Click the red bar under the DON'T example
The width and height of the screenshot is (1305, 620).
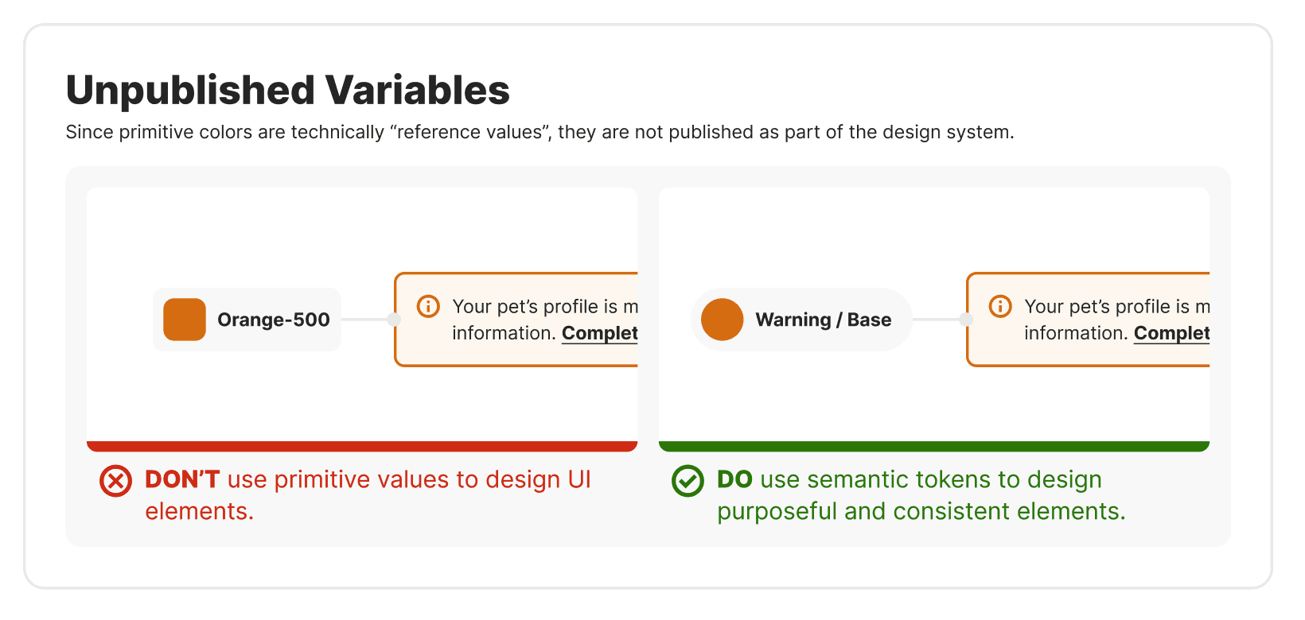[362, 446]
